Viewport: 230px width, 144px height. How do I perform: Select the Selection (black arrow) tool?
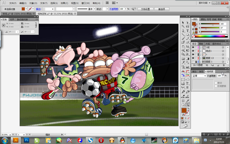[x=183, y=22]
